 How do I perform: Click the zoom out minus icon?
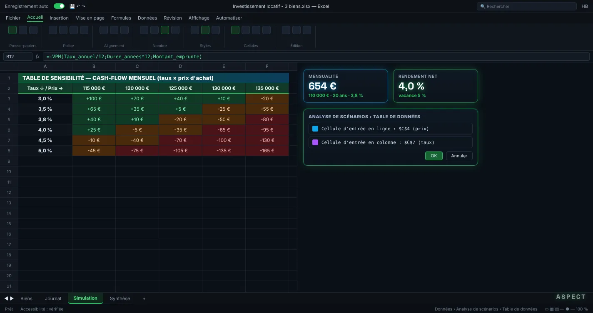coord(562,309)
